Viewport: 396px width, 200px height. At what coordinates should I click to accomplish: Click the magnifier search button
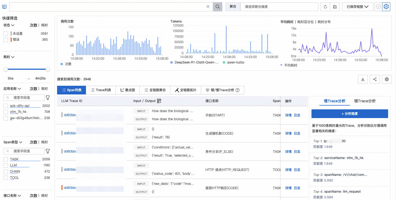217,7
